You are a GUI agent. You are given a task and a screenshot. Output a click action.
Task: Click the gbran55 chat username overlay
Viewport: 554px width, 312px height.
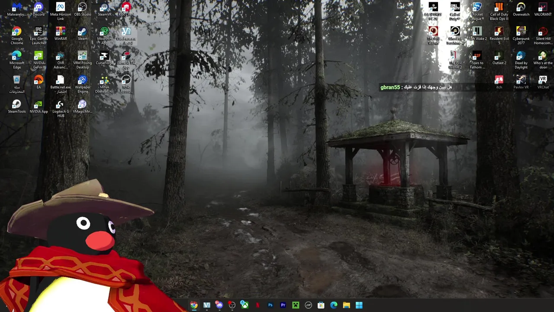[x=390, y=88]
